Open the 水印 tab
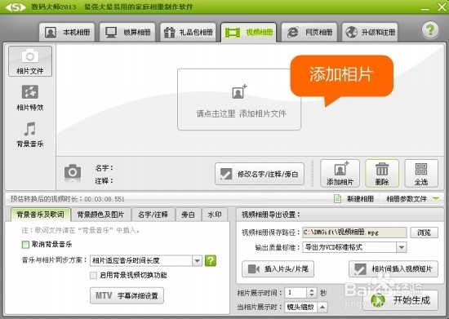Image resolution: width=449 pixels, height=319 pixels. click(215, 215)
